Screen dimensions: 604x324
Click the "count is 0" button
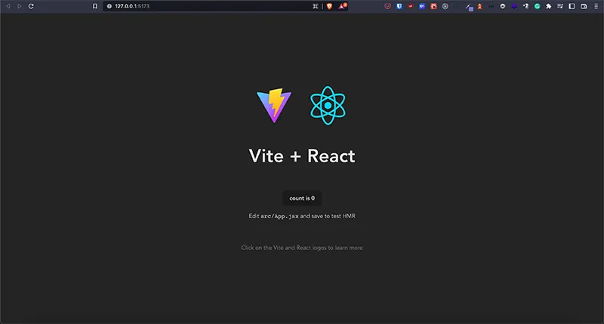coord(302,198)
